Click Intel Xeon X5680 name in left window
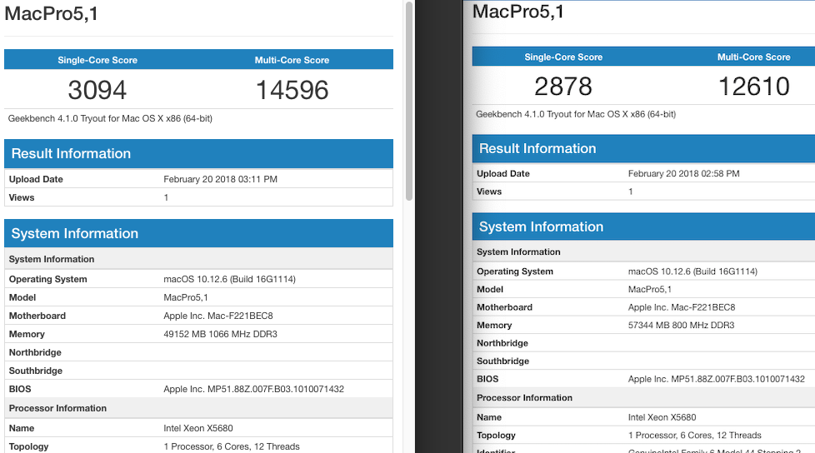This screenshot has width=815, height=453. (x=198, y=428)
